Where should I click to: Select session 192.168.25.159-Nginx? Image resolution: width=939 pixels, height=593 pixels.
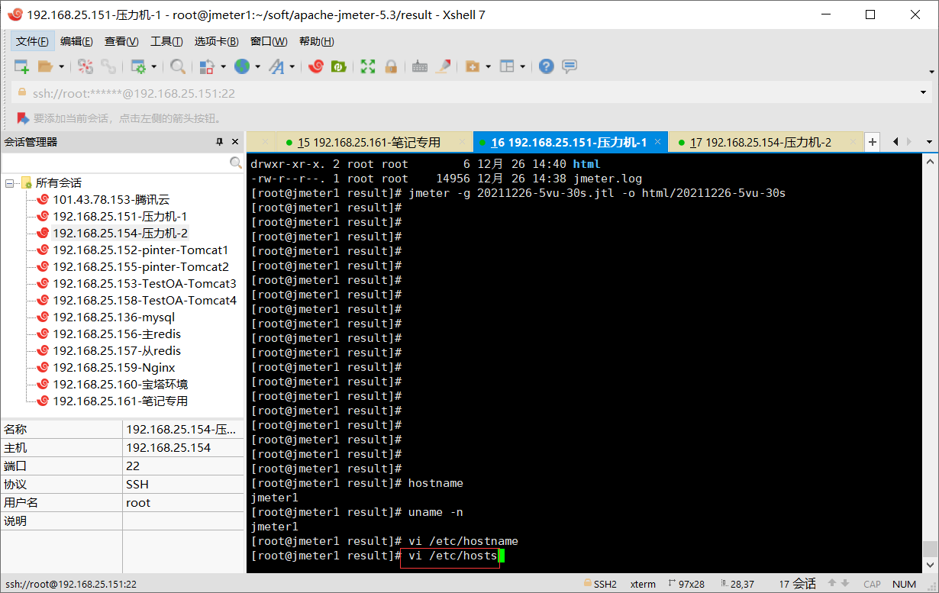113,368
